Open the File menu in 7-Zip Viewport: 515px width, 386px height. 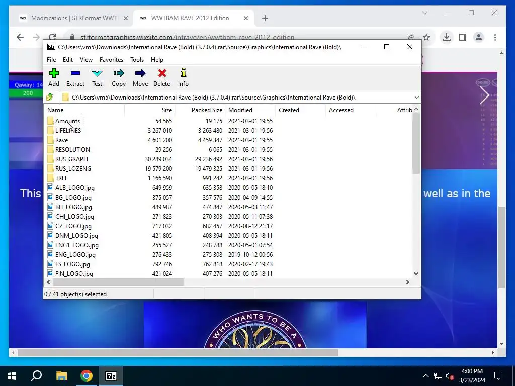coord(51,60)
